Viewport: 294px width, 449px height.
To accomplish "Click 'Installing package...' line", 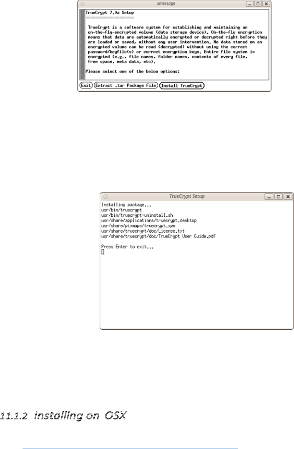I will tap(126, 205).
